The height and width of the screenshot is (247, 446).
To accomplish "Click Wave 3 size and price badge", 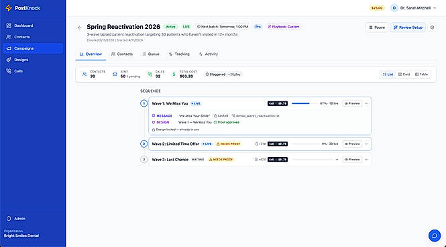I will [x=278, y=159].
